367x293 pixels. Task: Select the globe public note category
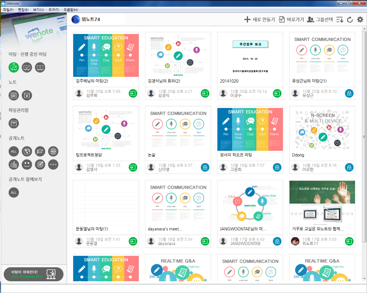pyautogui.click(x=27, y=151)
